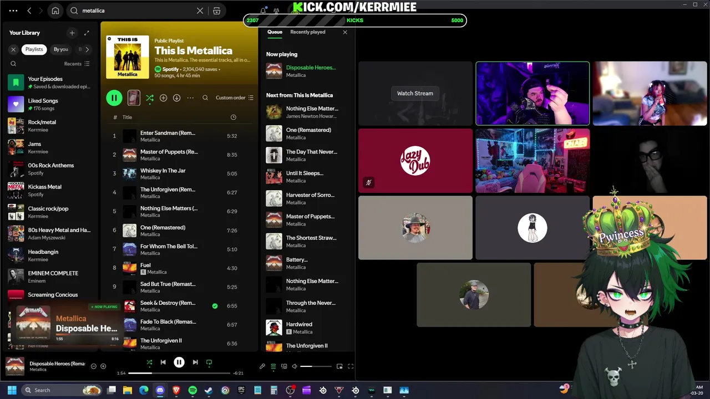Mute with the speaker icon
The width and height of the screenshot is (710, 399).
(x=295, y=366)
